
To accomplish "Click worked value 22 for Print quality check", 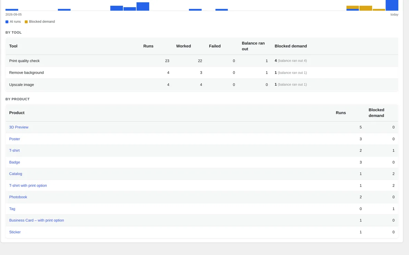I will (x=200, y=61).
